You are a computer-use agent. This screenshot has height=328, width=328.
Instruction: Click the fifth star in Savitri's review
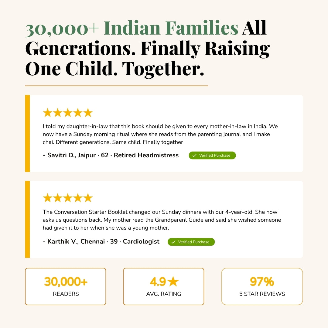(x=88, y=113)
